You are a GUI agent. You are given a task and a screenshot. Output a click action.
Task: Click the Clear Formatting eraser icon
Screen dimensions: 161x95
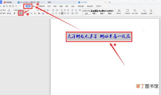coord(45,10)
